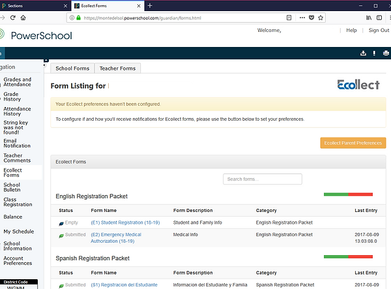Click the Ecollect Parent Preferences button
391x289 pixels.
click(353, 143)
